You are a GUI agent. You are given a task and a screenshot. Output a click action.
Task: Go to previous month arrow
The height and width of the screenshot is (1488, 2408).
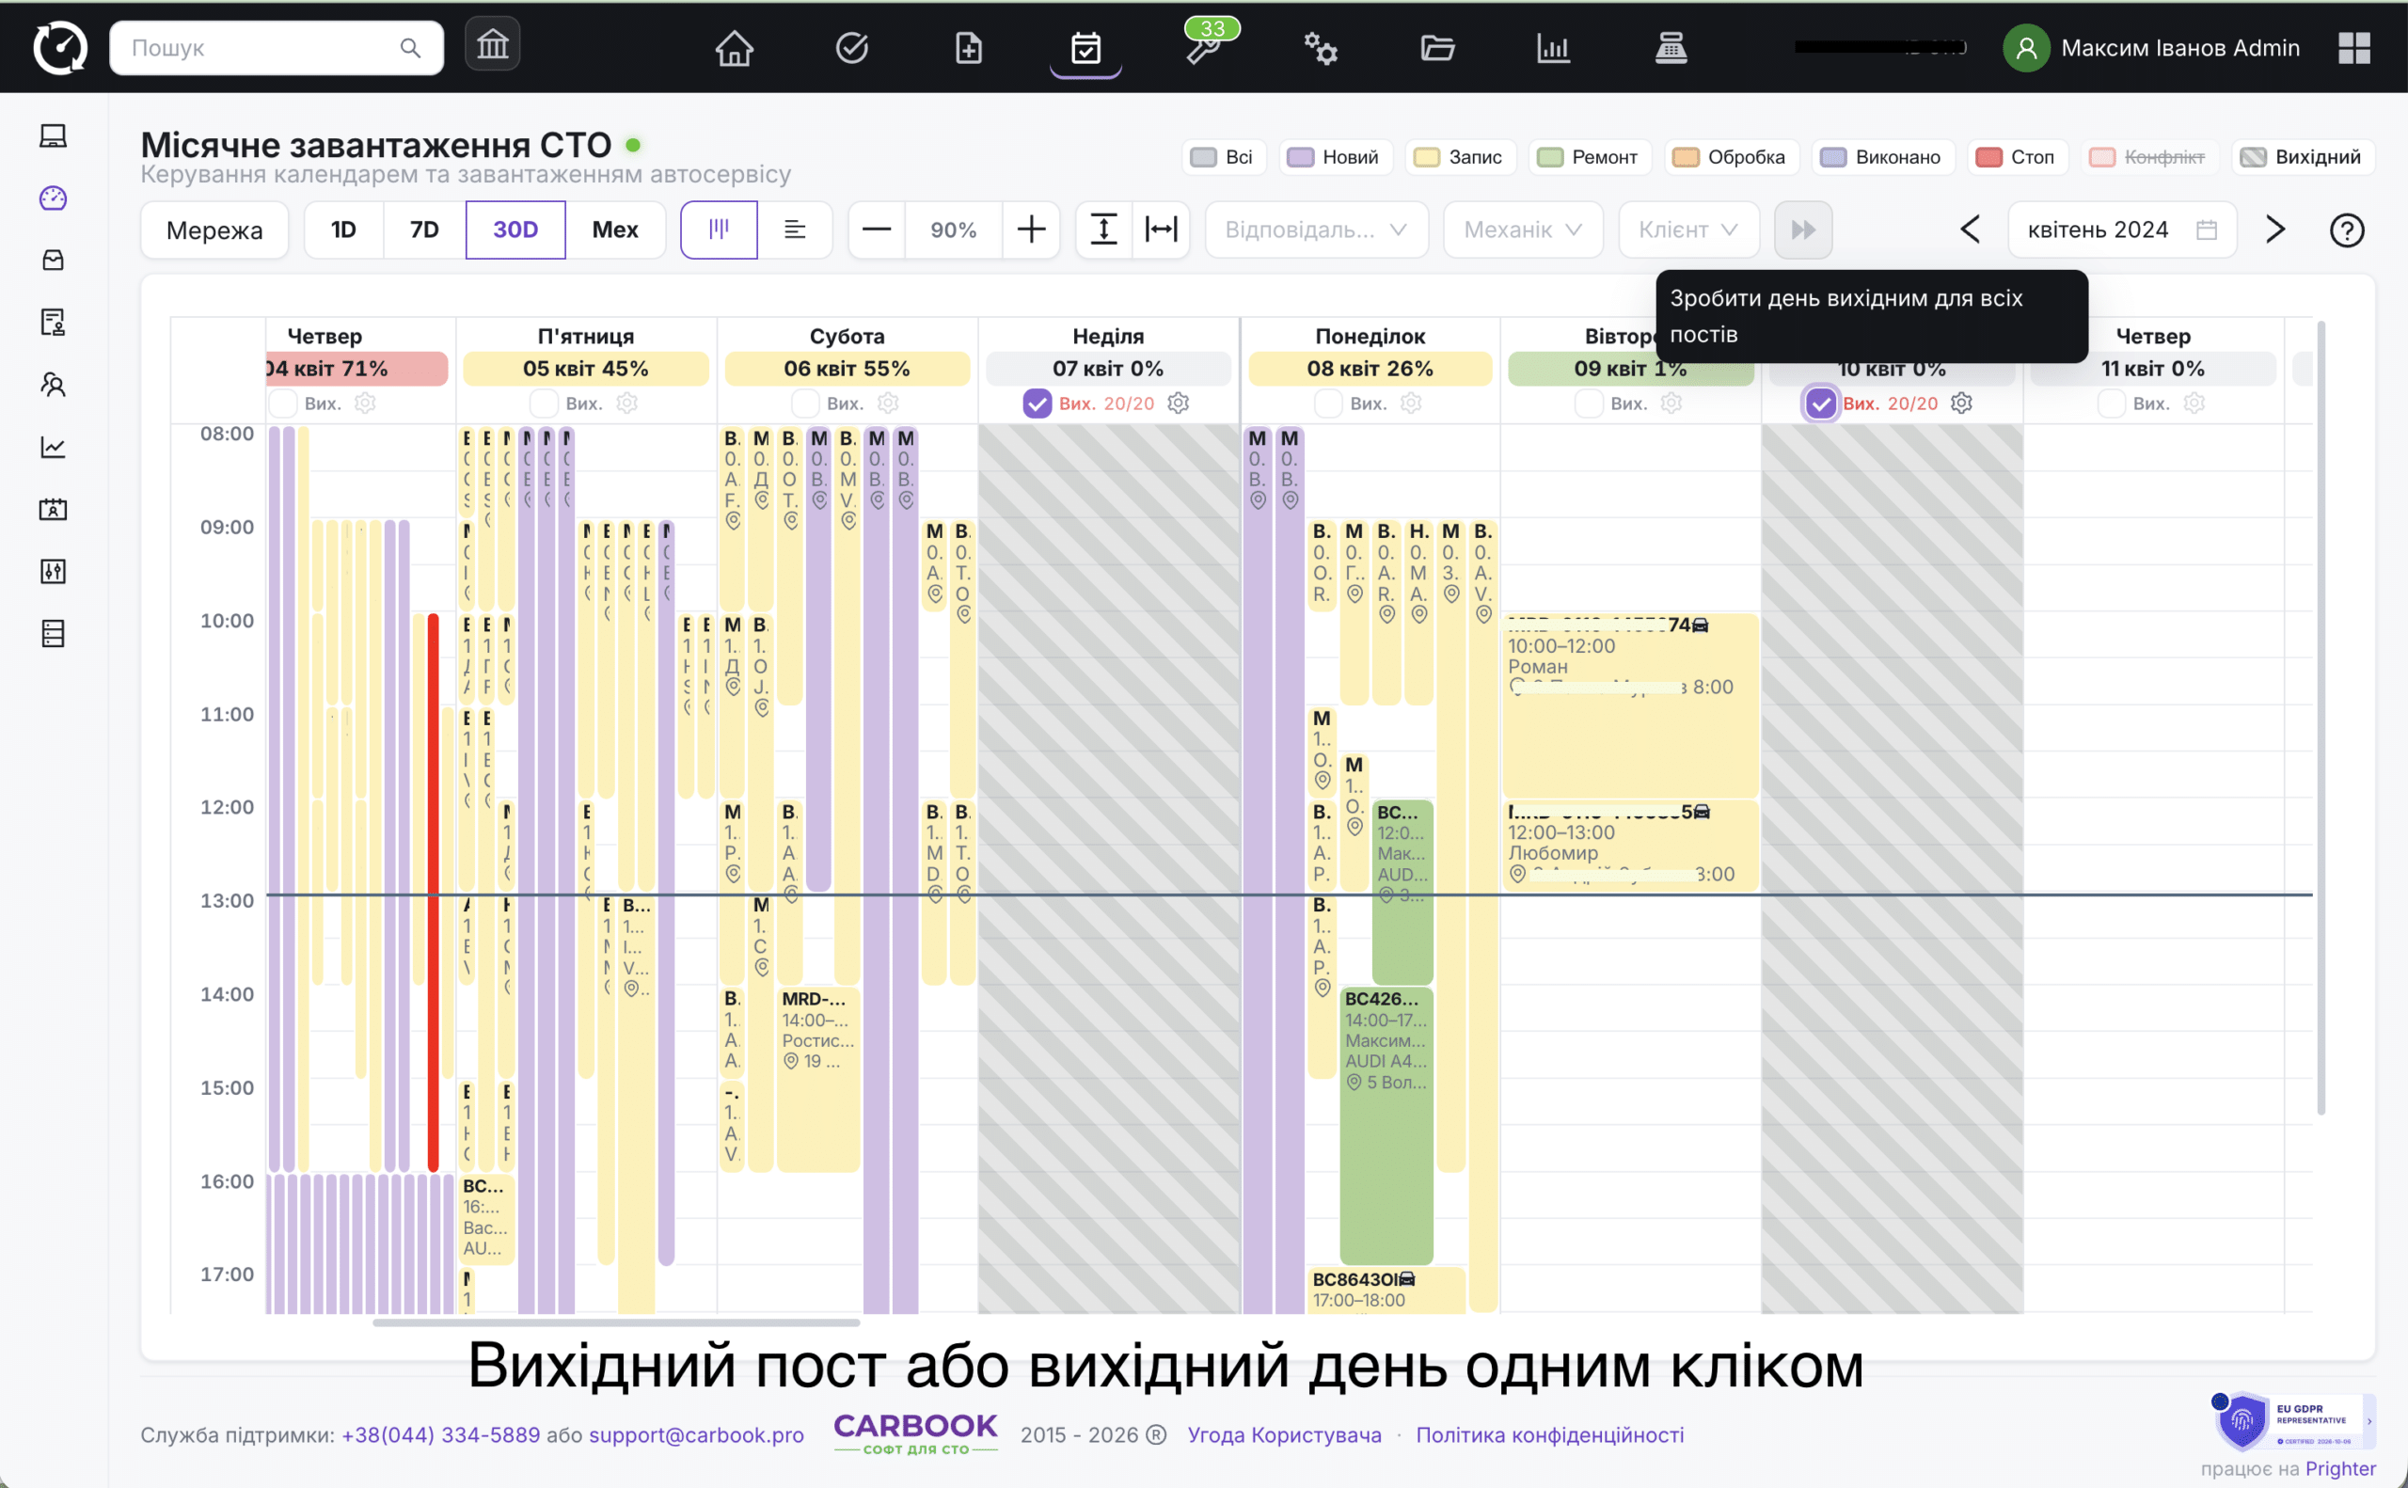[x=1969, y=230]
